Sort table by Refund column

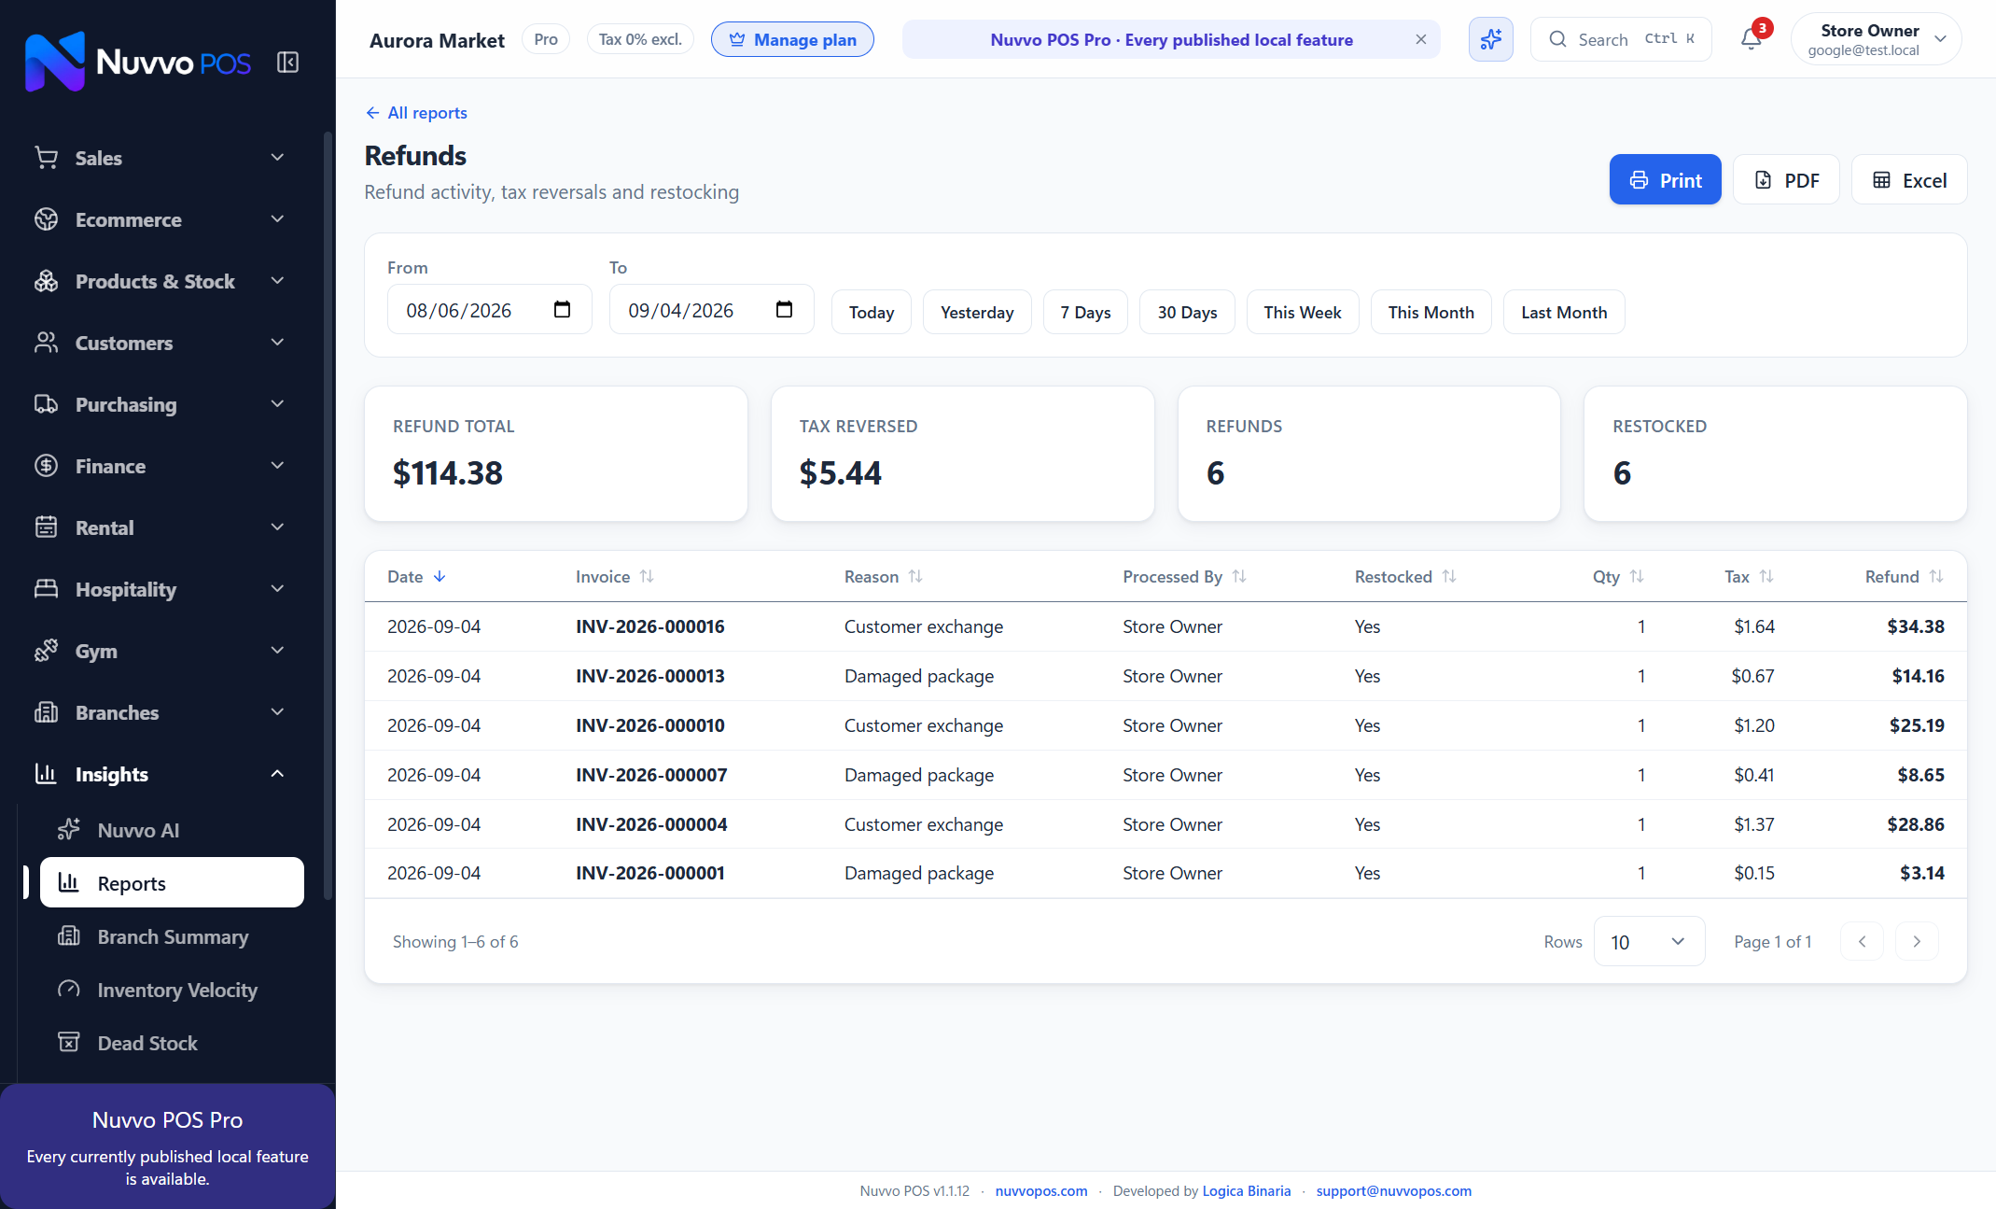click(x=1936, y=577)
